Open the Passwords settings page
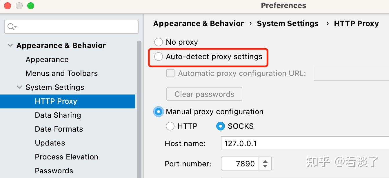This screenshot has width=389, height=178. click(54, 171)
